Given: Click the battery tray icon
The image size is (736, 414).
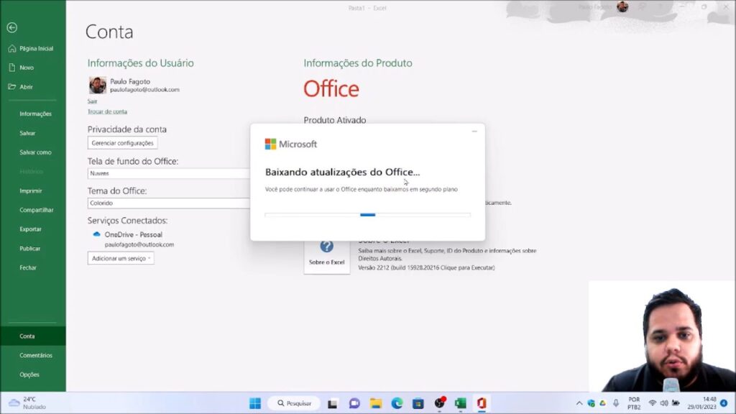Looking at the screenshot, I should (x=676, y=403).
